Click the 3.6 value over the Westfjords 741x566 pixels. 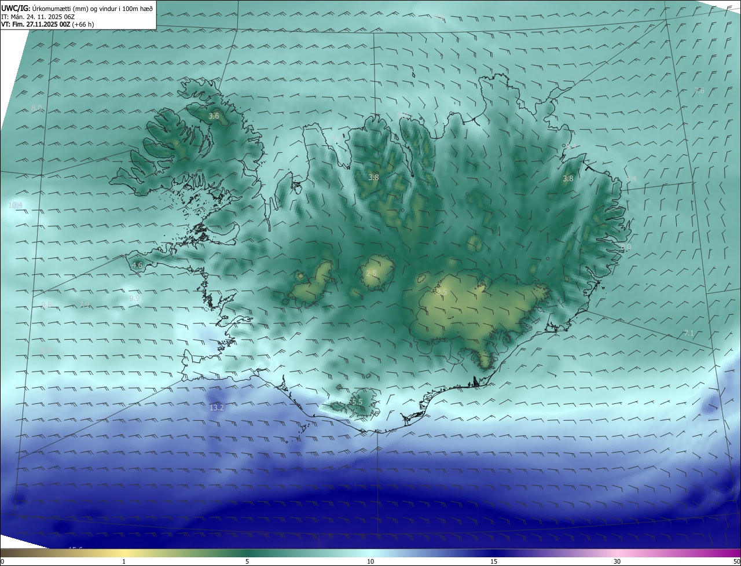[x=214, y=116]
